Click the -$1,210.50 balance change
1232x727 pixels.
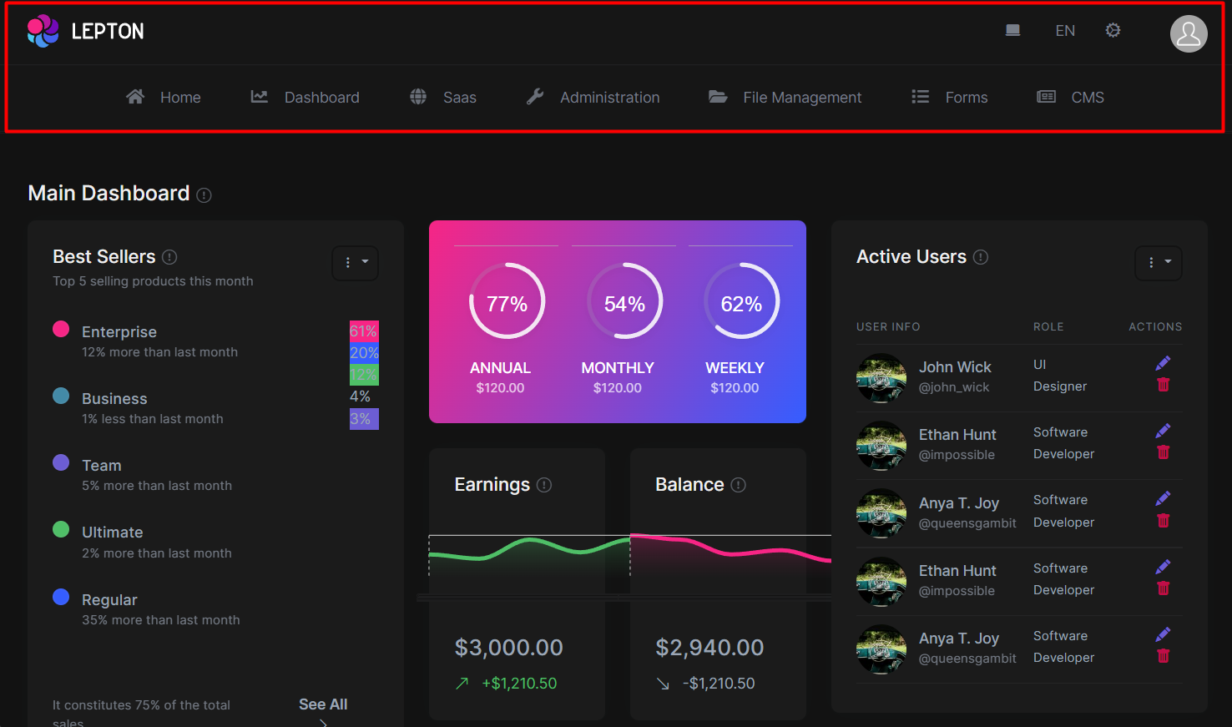point(719,684)
